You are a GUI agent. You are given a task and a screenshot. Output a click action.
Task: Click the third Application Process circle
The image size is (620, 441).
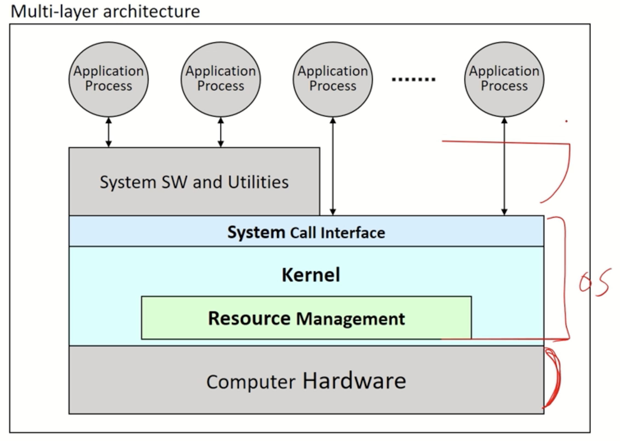333,79
